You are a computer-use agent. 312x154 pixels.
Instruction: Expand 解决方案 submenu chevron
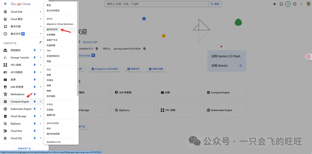pos(41,27)
